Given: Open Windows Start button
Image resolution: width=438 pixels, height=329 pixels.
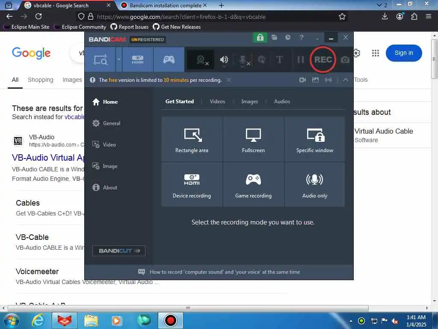Looking at the screenshot, I should coord(11,320).
